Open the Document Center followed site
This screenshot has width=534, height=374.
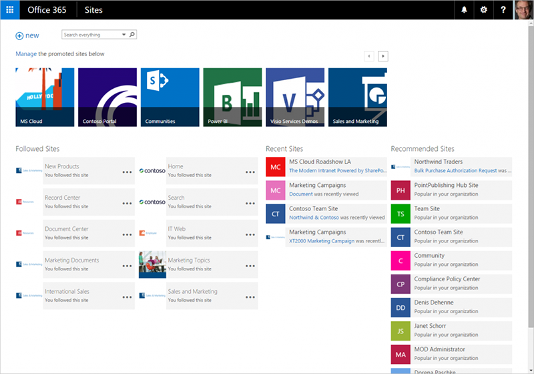[x=67, y=229]
